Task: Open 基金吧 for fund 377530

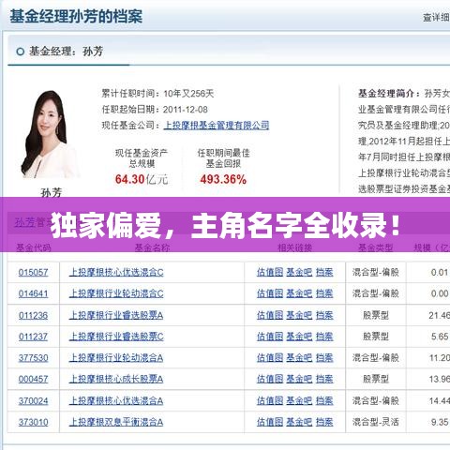Action: pyautogui.click(x=299, y=358)
